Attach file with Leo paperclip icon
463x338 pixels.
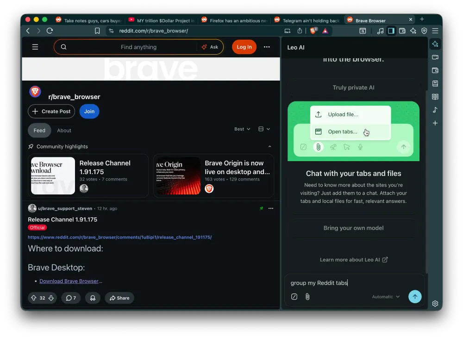pos(307,297)
